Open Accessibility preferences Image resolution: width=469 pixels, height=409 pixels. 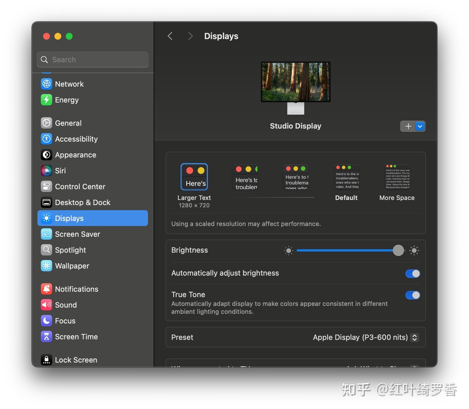[x=76, y=139]
